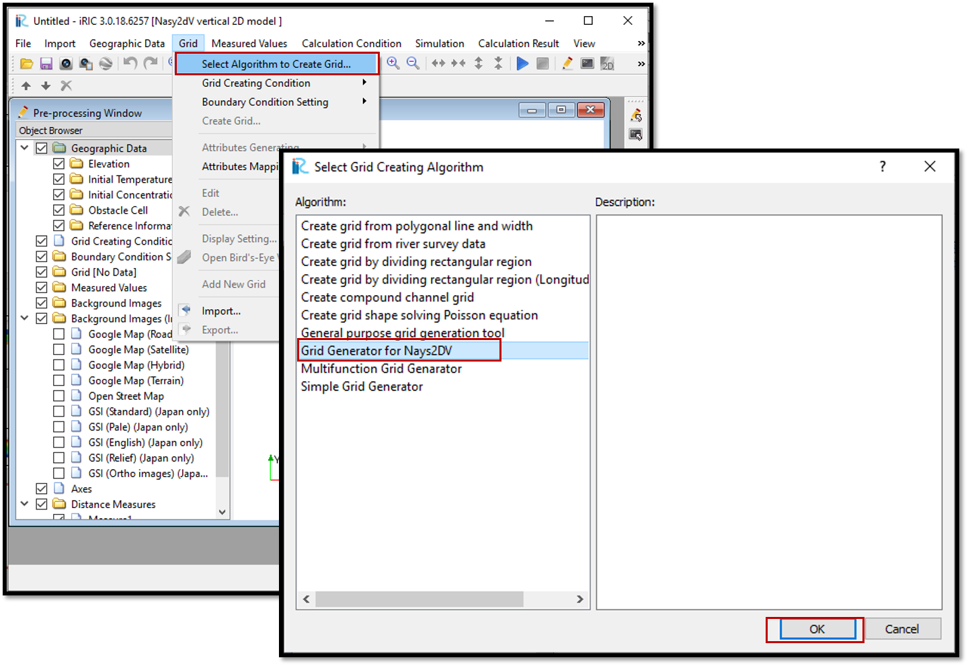Screen dimensions: 968x666
Task: Click Cancel in Select Grid Creating Algorithm dialog
Action: [902, 629]
